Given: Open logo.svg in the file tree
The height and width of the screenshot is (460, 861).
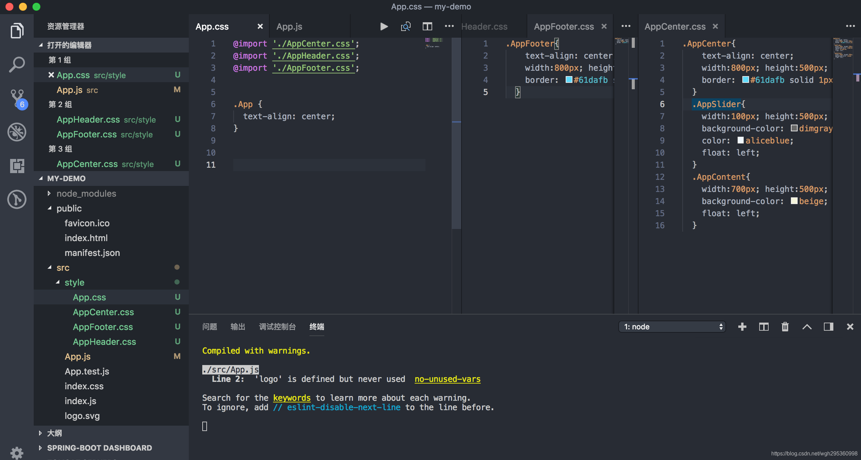Looking at the screenshot, I should coord(111,416).
